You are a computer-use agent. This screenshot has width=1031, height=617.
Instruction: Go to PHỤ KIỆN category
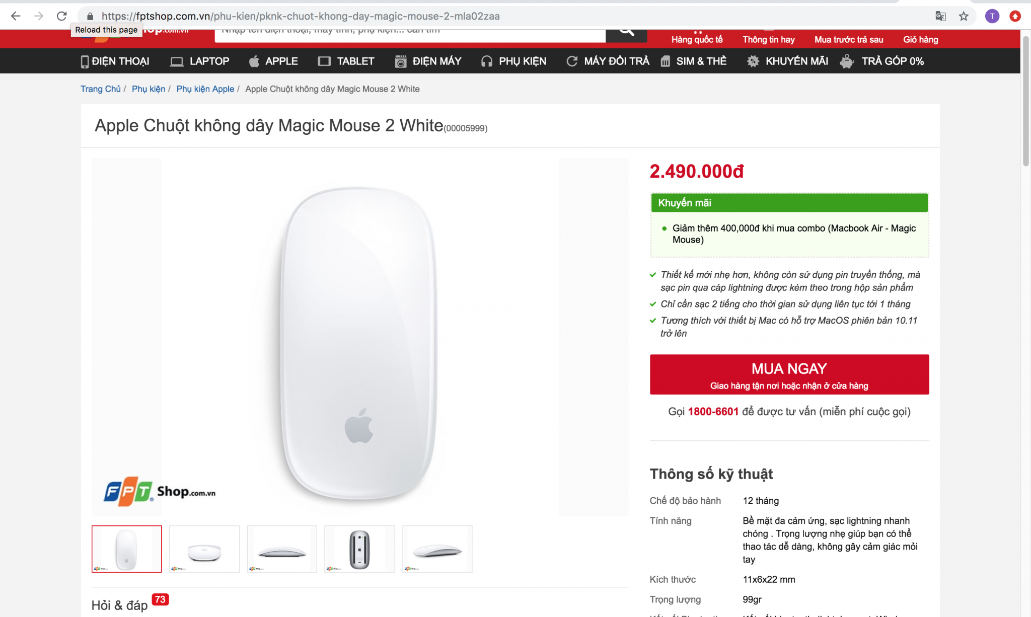[513, 61]
